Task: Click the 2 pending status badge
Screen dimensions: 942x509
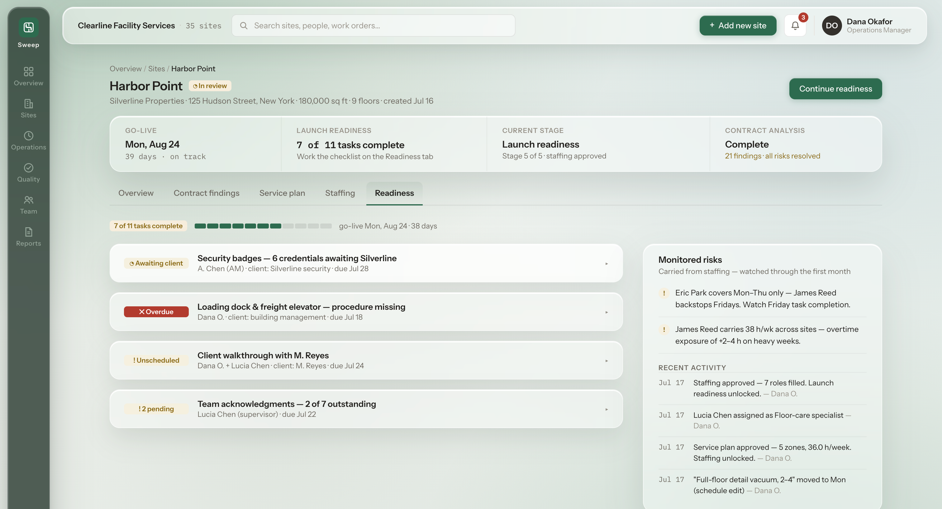Action: pyautogui.click(x=156, y=409)
